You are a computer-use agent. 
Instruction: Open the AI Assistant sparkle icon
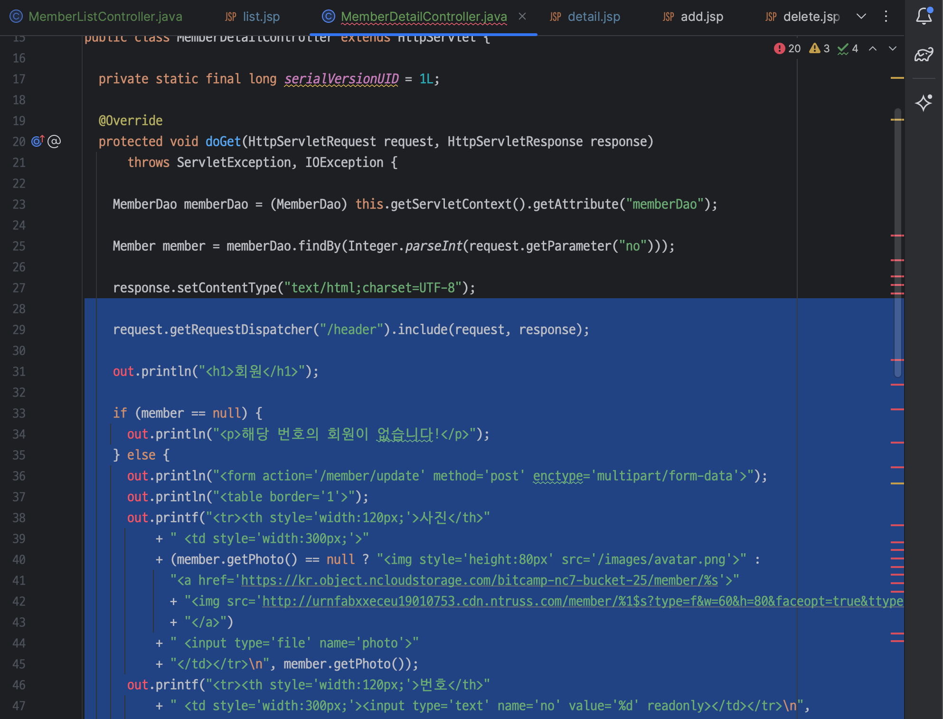(x=924, y=103)
